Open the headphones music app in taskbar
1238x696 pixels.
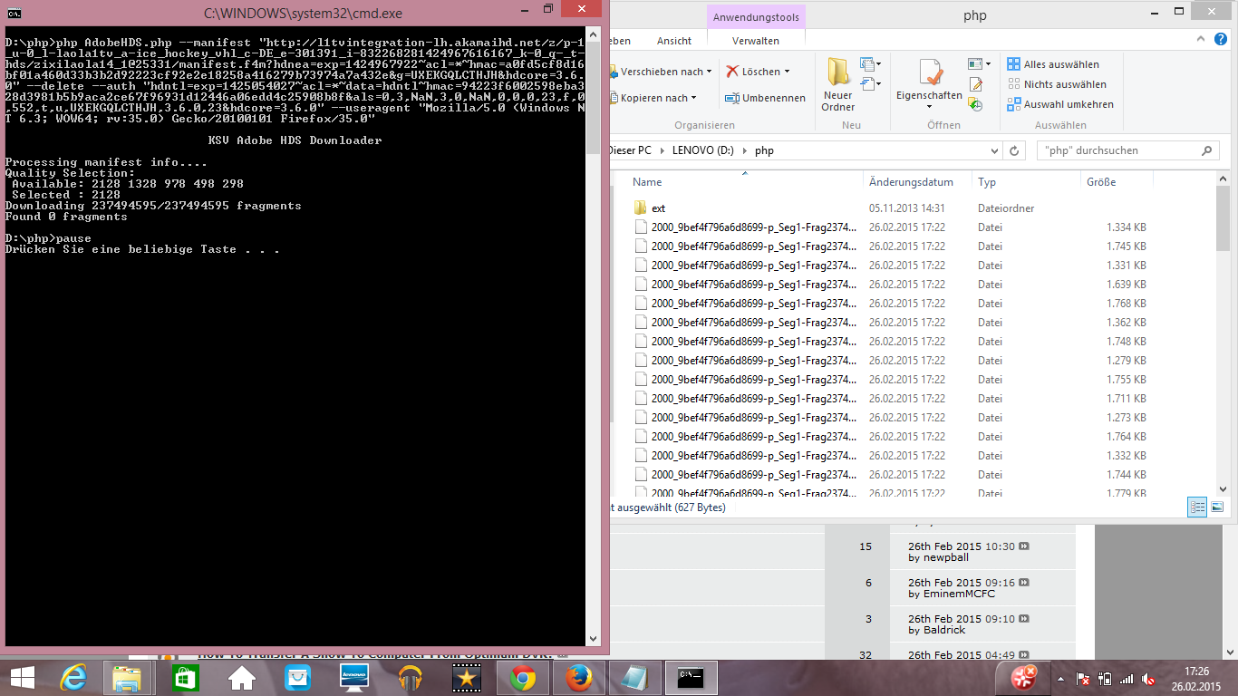point(410,677)
